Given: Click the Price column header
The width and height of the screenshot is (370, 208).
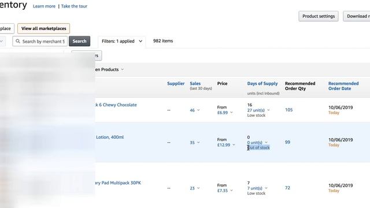Looking at the screenshot, I should [222, 83].
